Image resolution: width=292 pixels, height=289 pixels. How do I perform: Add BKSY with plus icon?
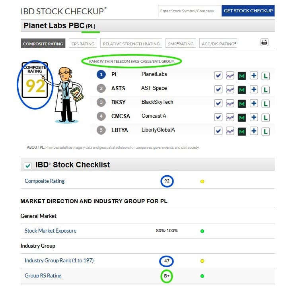[254, 103]
